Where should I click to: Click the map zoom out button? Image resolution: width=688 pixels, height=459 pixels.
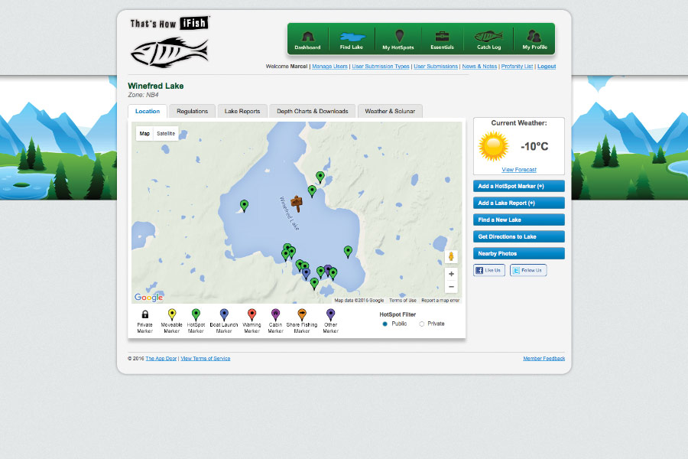point(451,287)
